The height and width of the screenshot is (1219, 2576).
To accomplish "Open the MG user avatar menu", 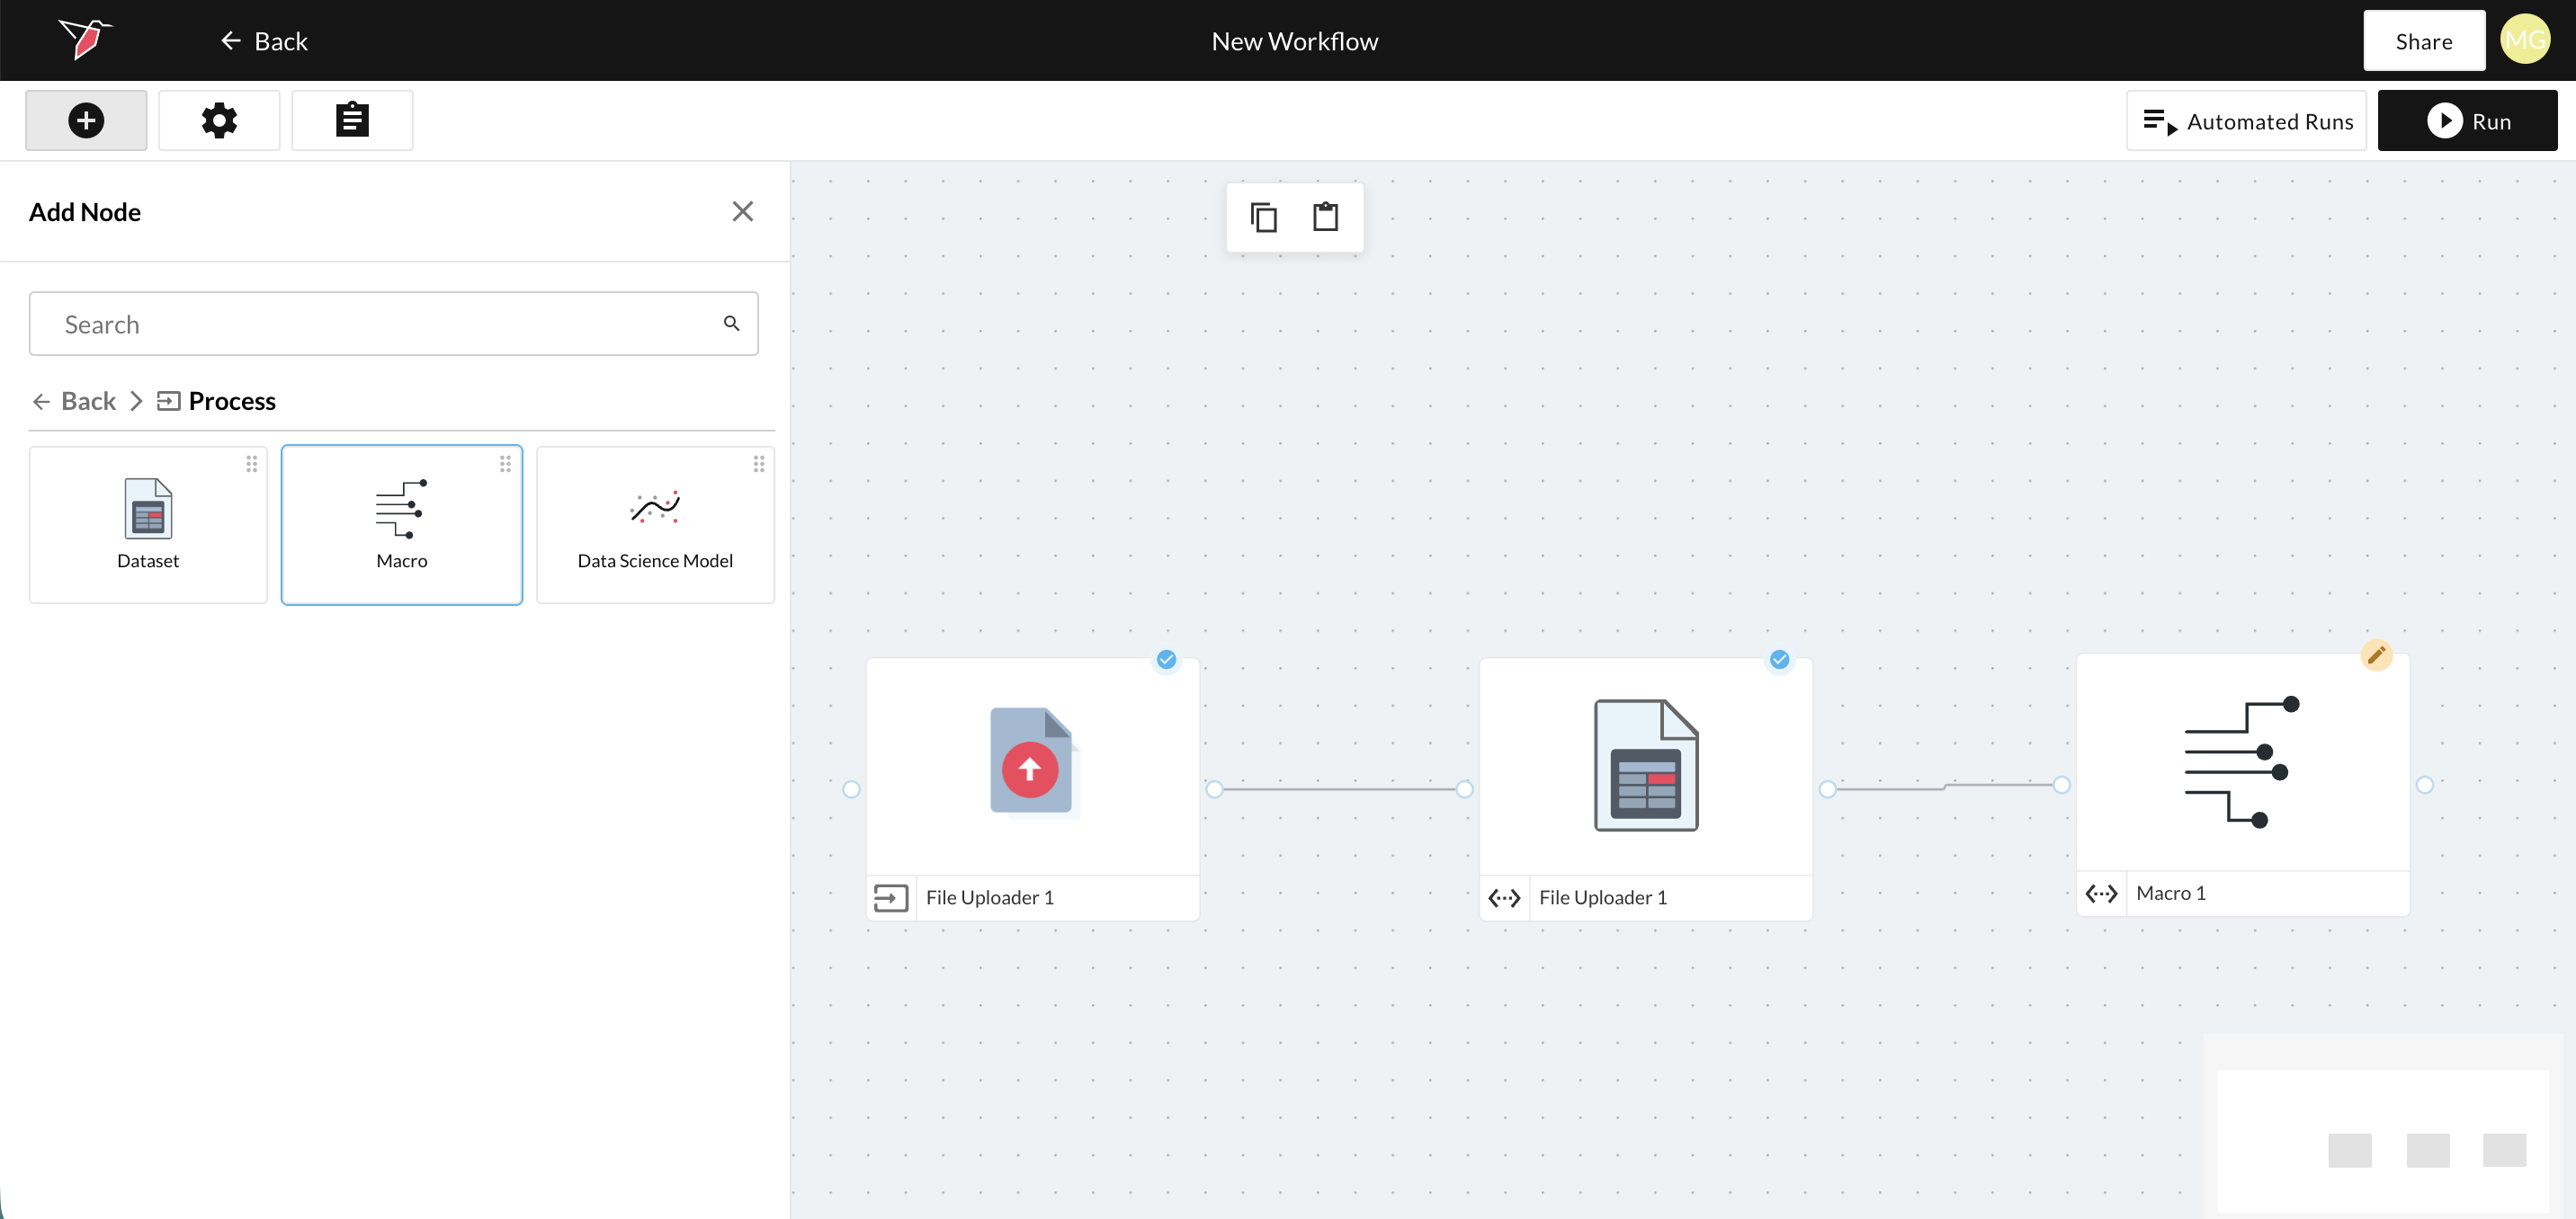I will 2525,40.
